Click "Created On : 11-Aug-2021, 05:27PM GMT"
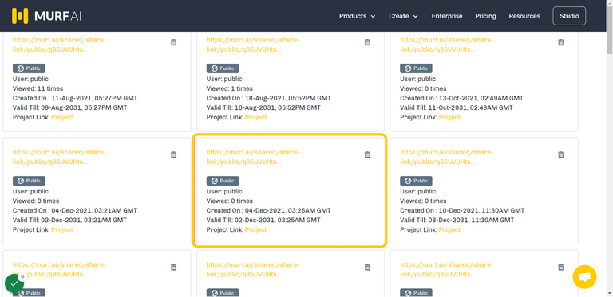 [75, 98]
